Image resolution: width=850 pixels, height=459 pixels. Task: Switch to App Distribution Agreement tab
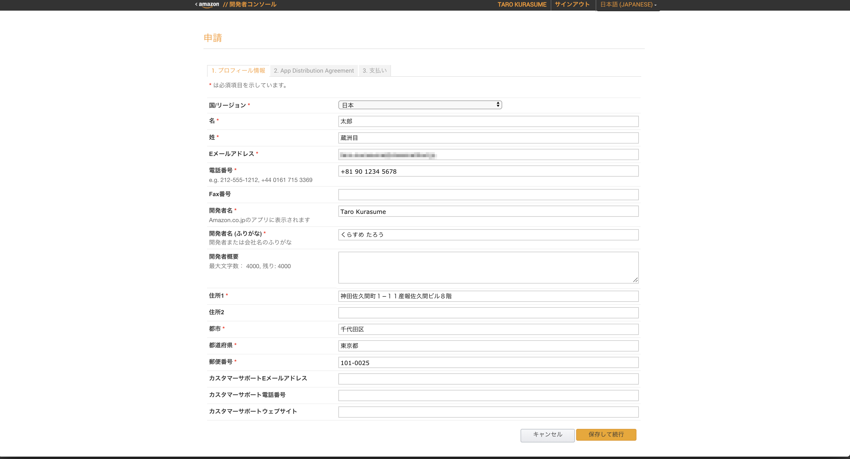click(x=314, y=71)
